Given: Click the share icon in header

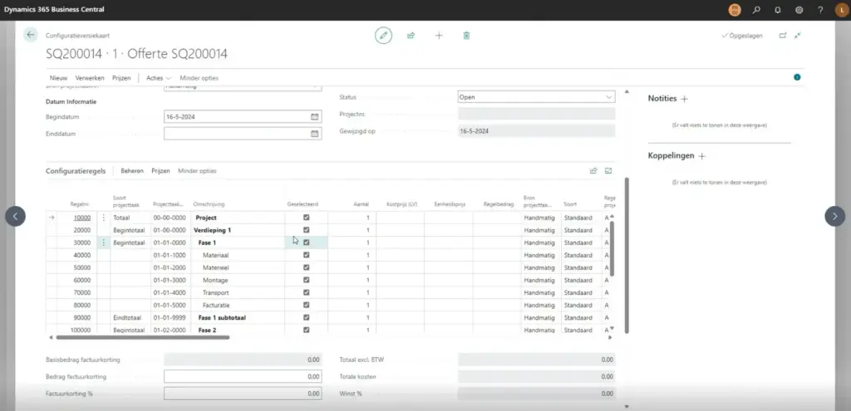Looking at the screenshot, I should coord(411,36).
